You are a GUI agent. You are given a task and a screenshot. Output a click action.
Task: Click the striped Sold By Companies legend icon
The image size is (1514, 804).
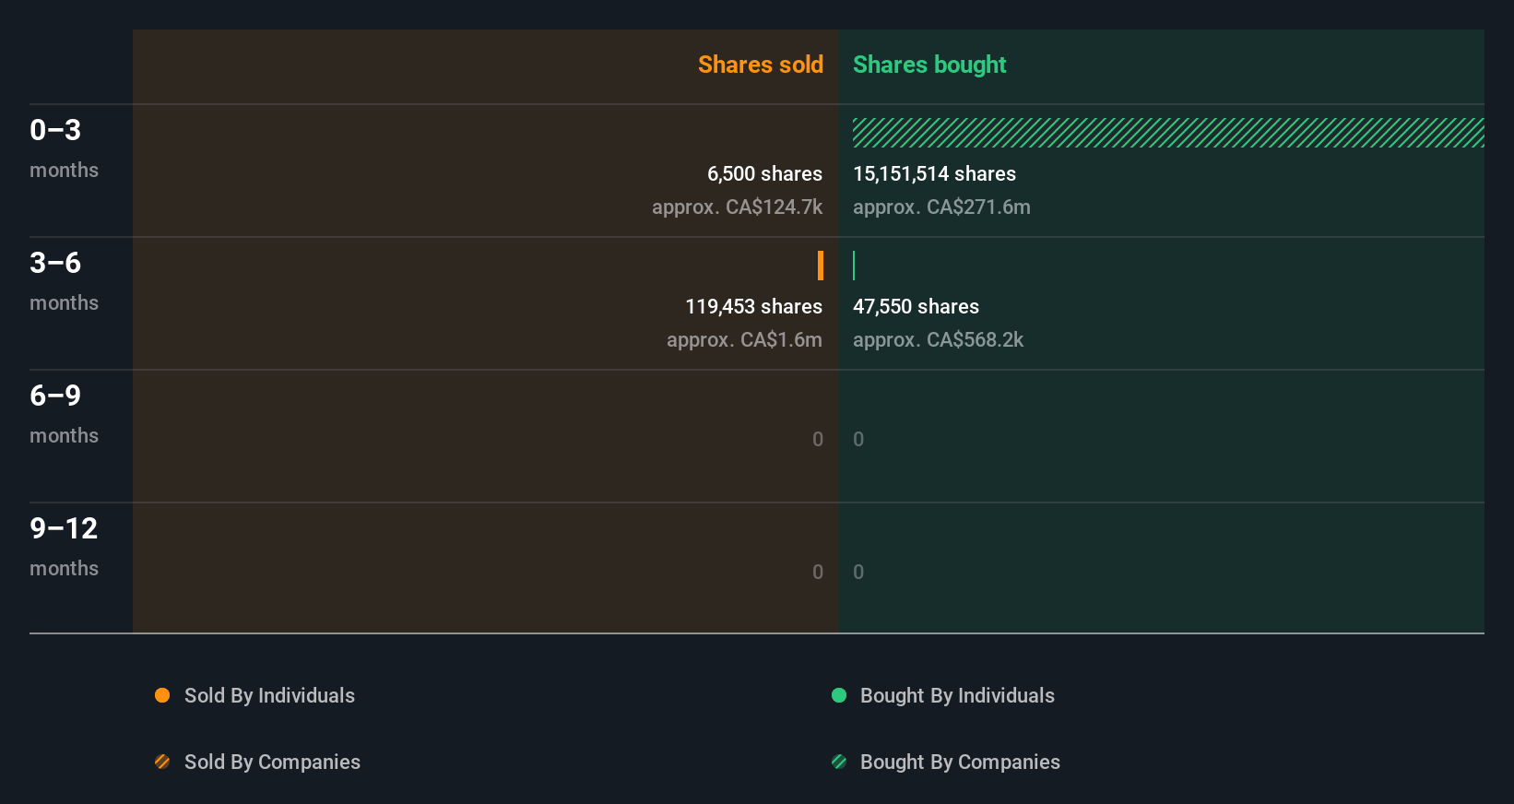[x=162, y=762]
